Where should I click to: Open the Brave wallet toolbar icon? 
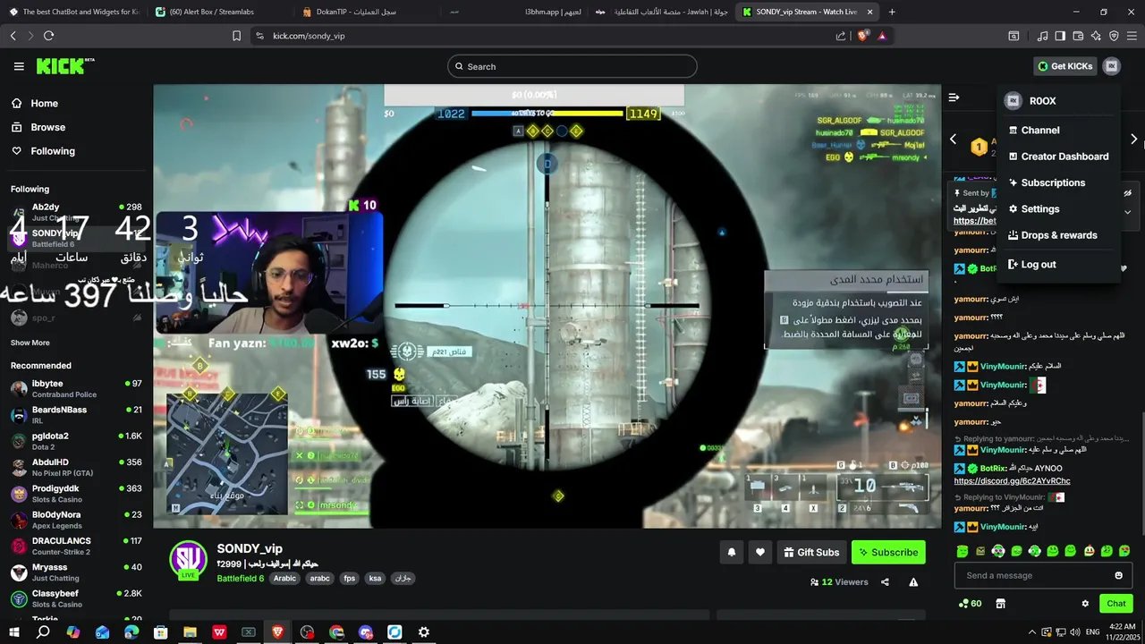tap(1078, 36)
